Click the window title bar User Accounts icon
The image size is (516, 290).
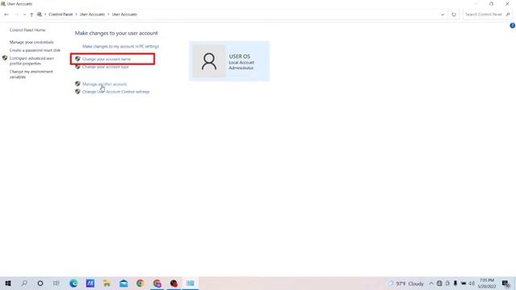click(x=3, y=4)
